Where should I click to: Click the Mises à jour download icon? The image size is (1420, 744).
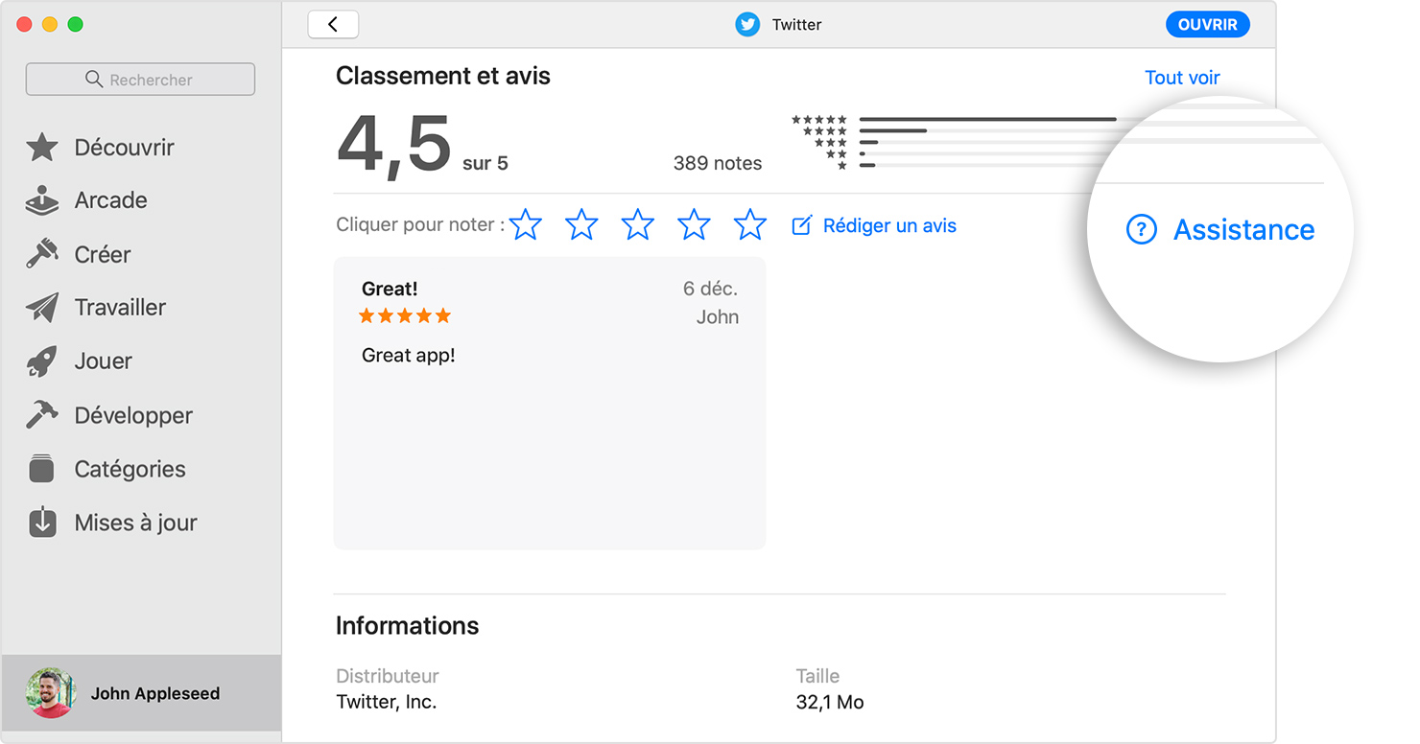point(42,523)
